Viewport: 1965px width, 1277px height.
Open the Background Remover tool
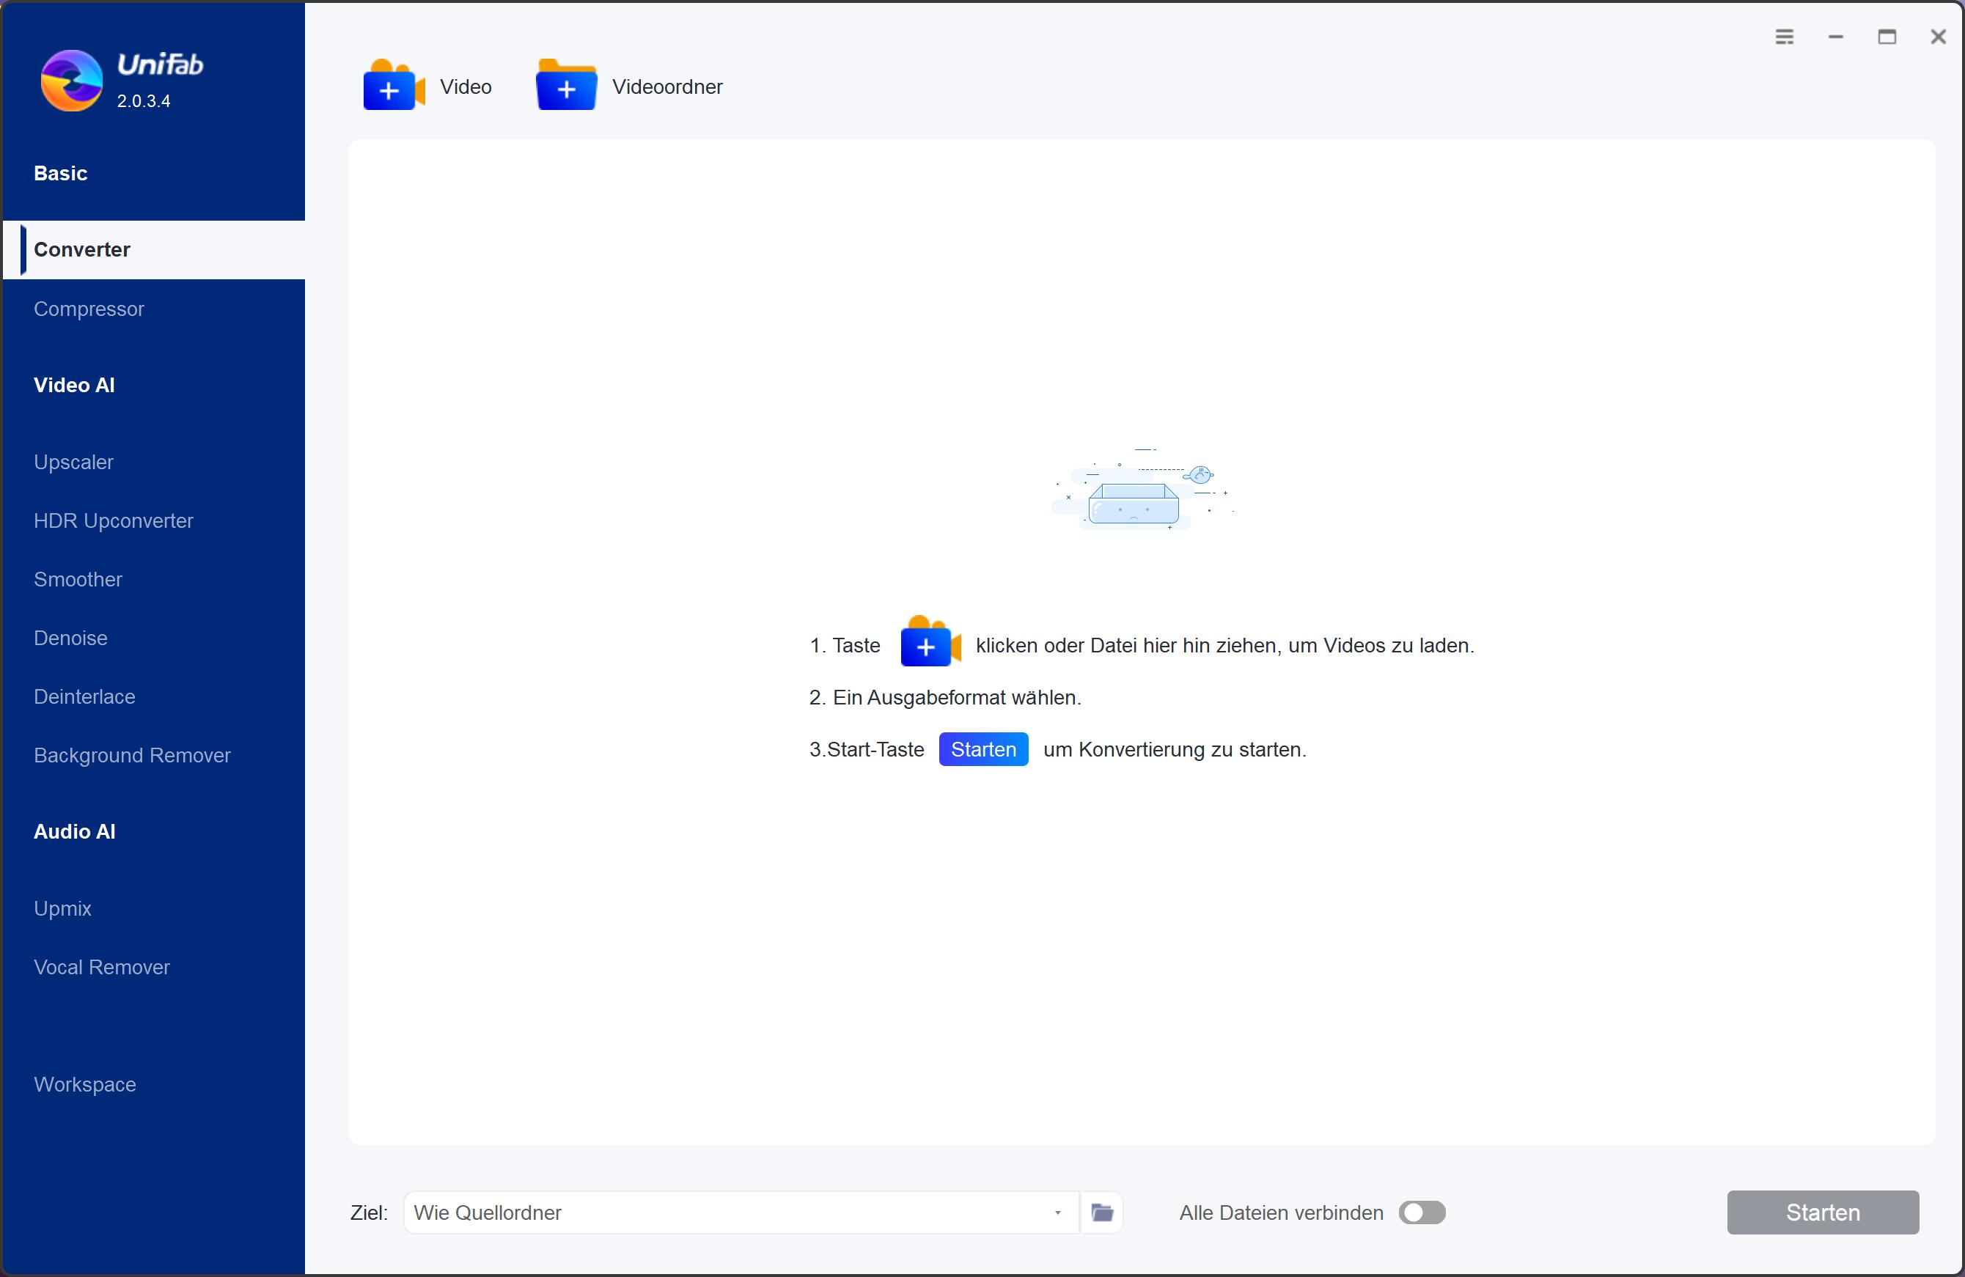[132, 754]
